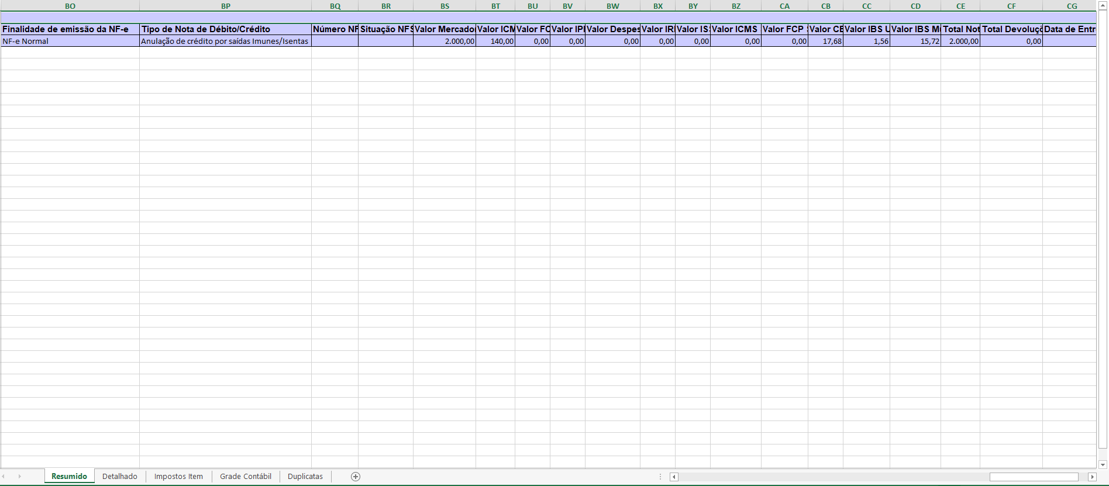Select the 'NF-e Normal' cell
Viewport: 1109px width, 486px height.
tap(70, 42)
